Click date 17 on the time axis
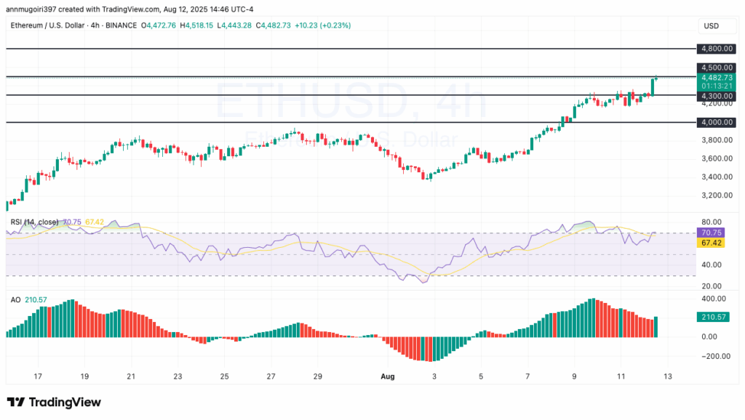The width and height of the screenshot is (745, 420). [x=38, y=376]
